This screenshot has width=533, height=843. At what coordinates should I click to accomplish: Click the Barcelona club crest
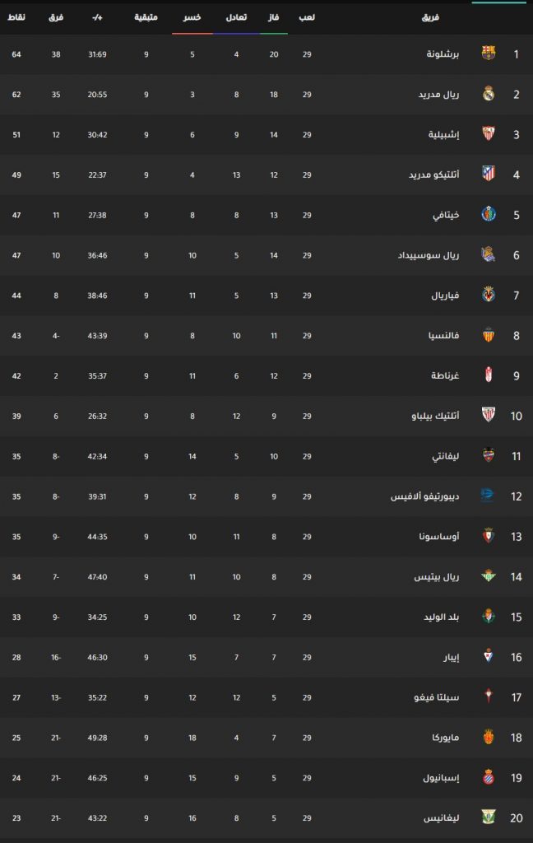pyautogui.click(x=489, y=54)
